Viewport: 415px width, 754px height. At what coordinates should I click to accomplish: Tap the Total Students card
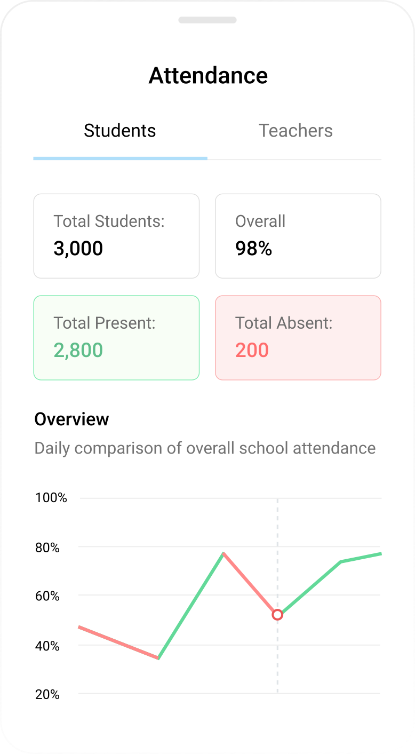pyautogui.click(x=116, y=236)
